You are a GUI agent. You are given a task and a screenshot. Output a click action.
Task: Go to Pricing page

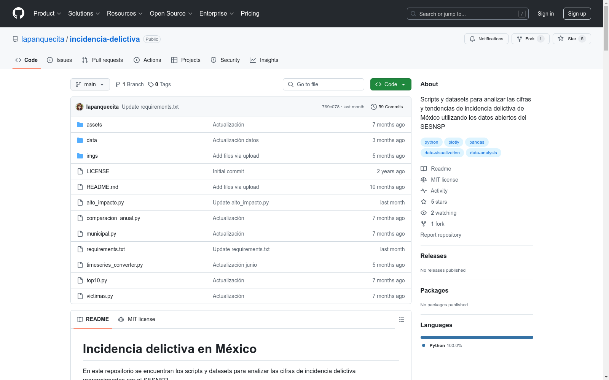pos(250,14)
